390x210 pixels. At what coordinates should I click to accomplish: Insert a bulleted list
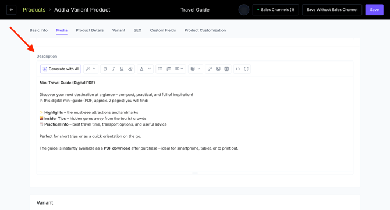[x=160, y=69]
